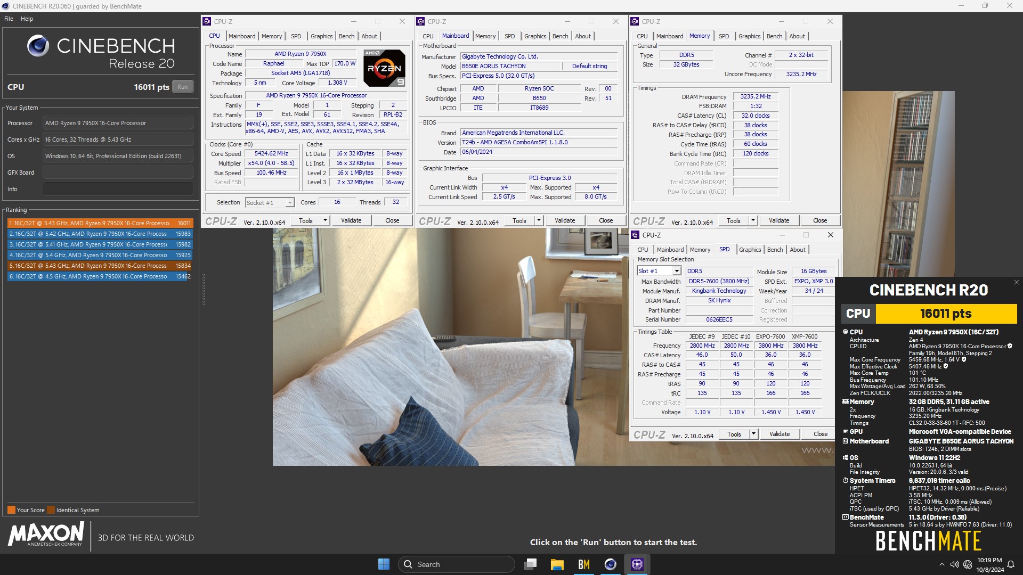Open Mainboard tab in the SPD window
This screenshot has width=1023, height=575.
pyautogui.click(x=670, y=250)
